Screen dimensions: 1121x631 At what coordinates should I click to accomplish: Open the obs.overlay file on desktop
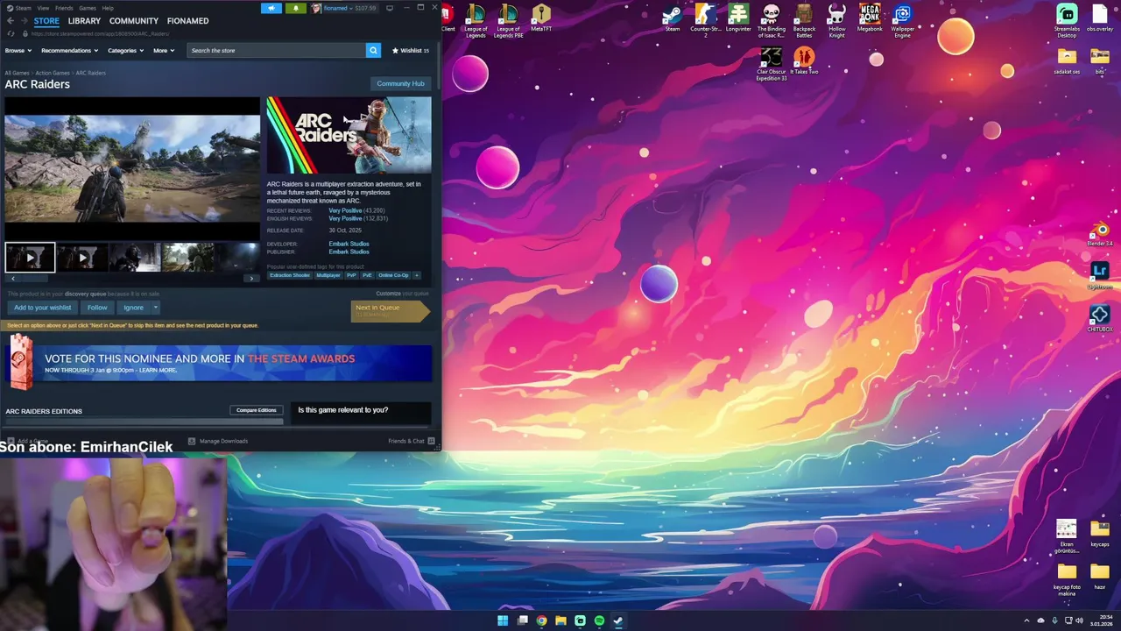1100,18
